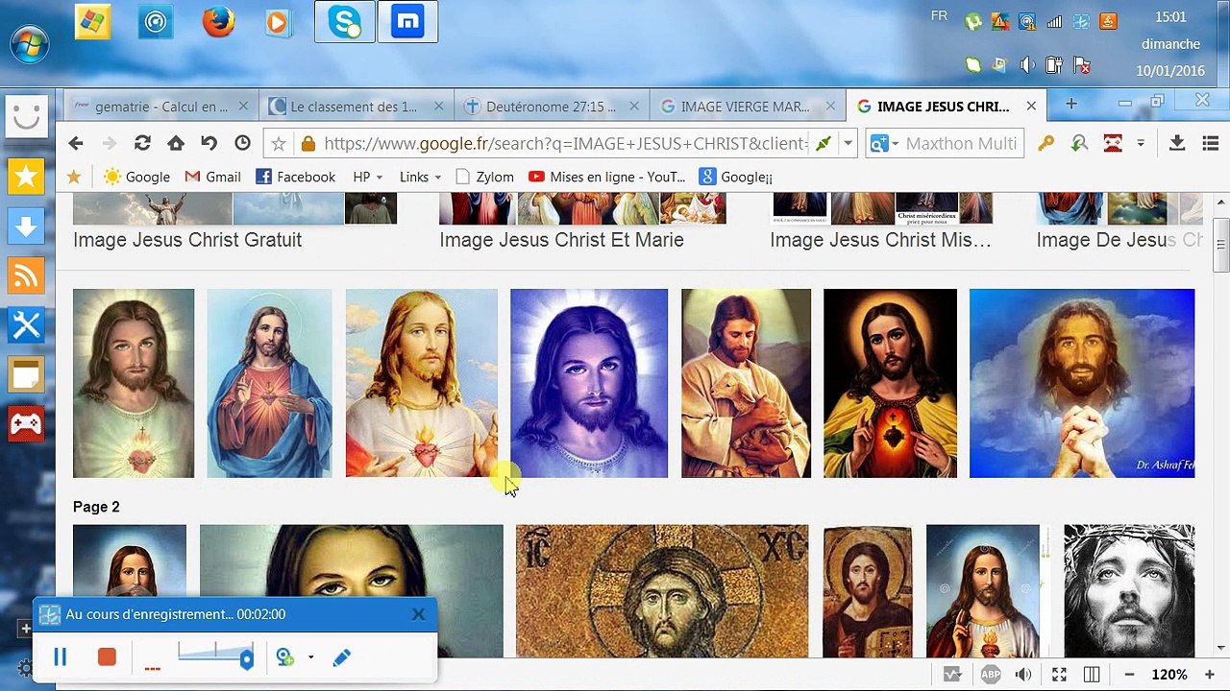Screen dimensions: 1230x691
Task: Stop the recording with red square
Action: pos(107,657)
